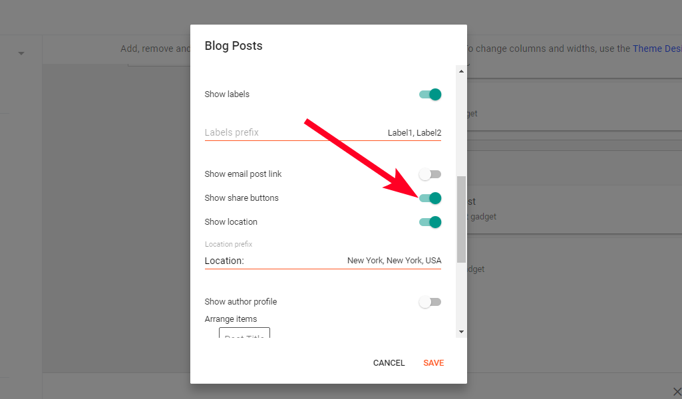Expand the dropdown arrow in the left sidebar
Viewport: 682px width, 399px height.
21,52
